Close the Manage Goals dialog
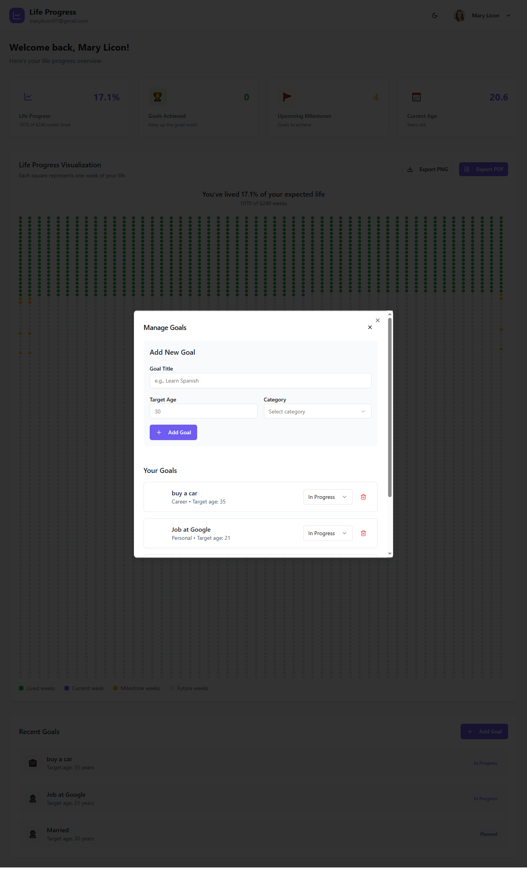The height and width of the screenshot is (869, 527). 370,327
